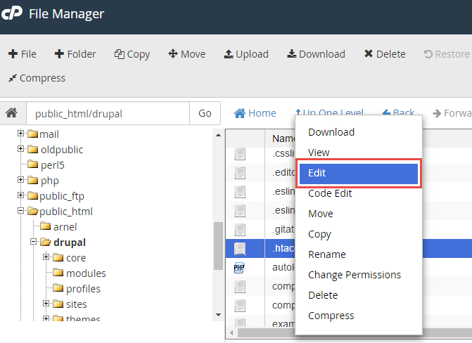Create a new file with File button
This screenshot has width=472, height=343.
pyautogui.click(x=22, y=54)
